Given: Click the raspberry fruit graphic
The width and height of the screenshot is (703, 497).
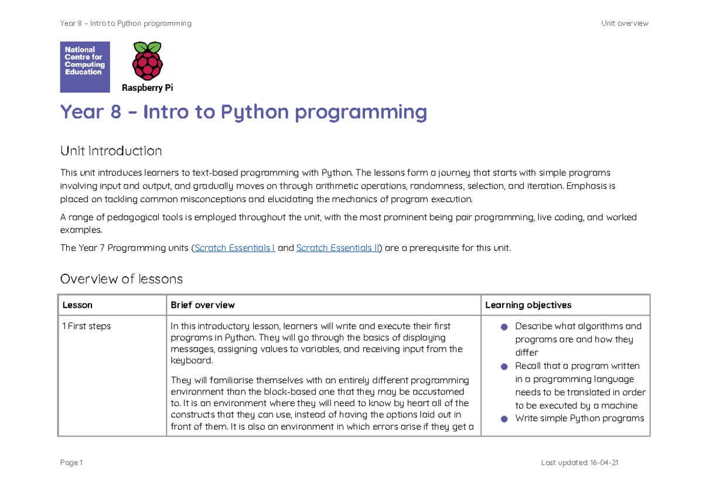Looking at the screenshot, I should tap(147, 62).
